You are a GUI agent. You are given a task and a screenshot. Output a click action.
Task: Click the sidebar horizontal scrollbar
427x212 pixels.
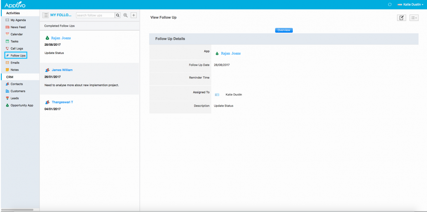click(17, 210)
